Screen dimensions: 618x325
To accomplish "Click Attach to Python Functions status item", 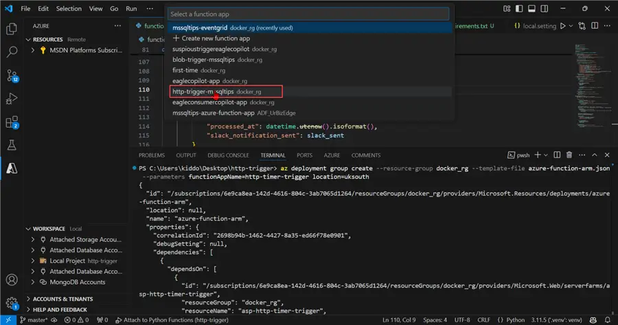I will pyautogui.click(x=172, y=320).
